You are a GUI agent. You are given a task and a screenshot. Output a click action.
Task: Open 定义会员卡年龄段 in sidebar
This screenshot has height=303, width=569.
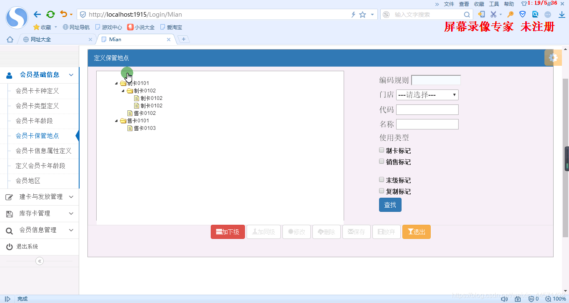point(40,166)
